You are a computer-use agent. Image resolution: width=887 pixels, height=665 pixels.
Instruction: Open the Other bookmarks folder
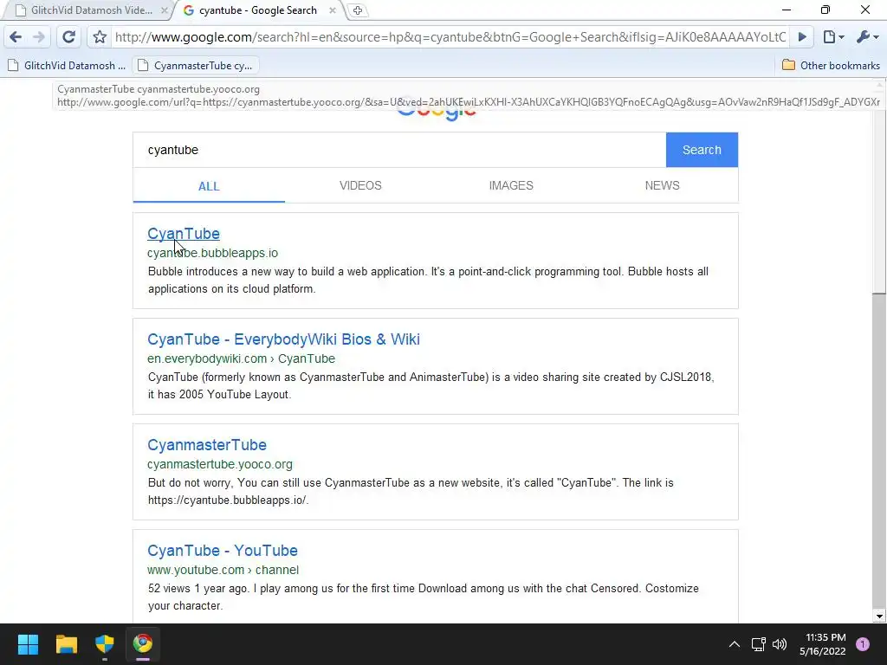tap(831, 66)
